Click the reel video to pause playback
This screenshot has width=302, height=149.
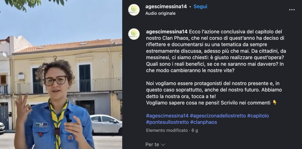tap(61, 75)
